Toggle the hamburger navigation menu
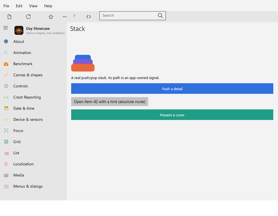Image resolution: width=278 pixels, height=216 pixels. [x=6, y=28]
